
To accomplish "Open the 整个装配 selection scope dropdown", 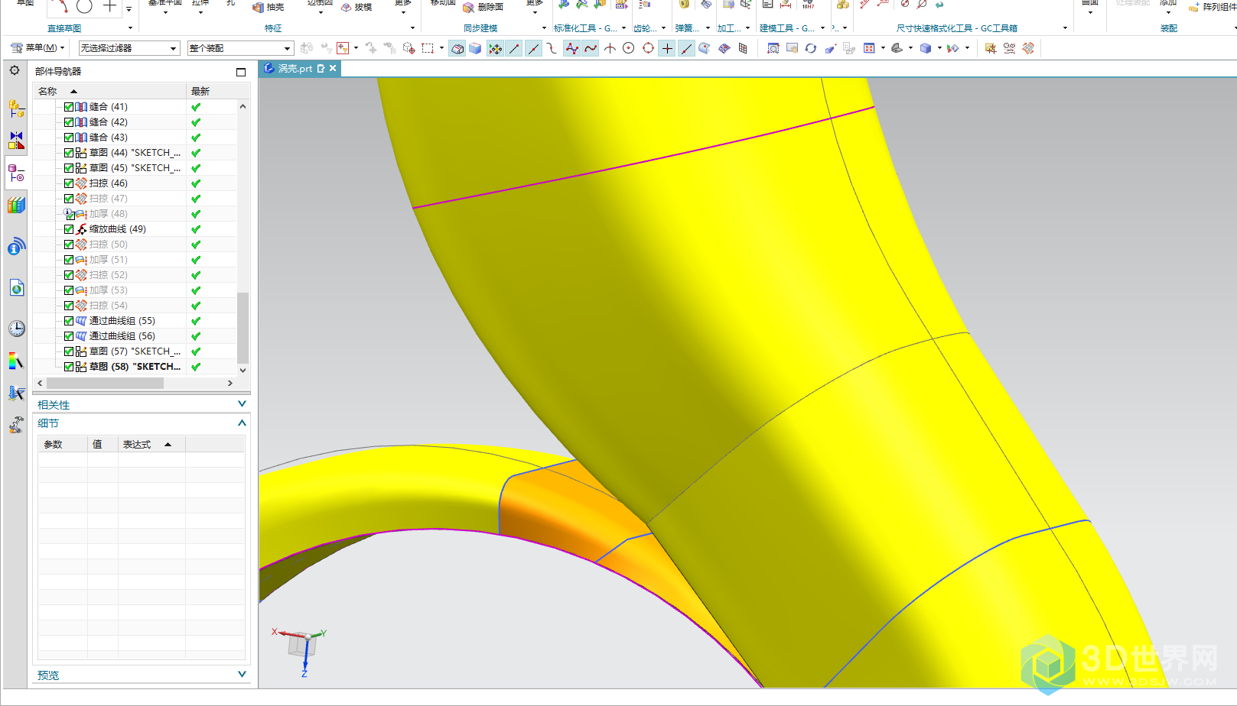I will [240, 48].
